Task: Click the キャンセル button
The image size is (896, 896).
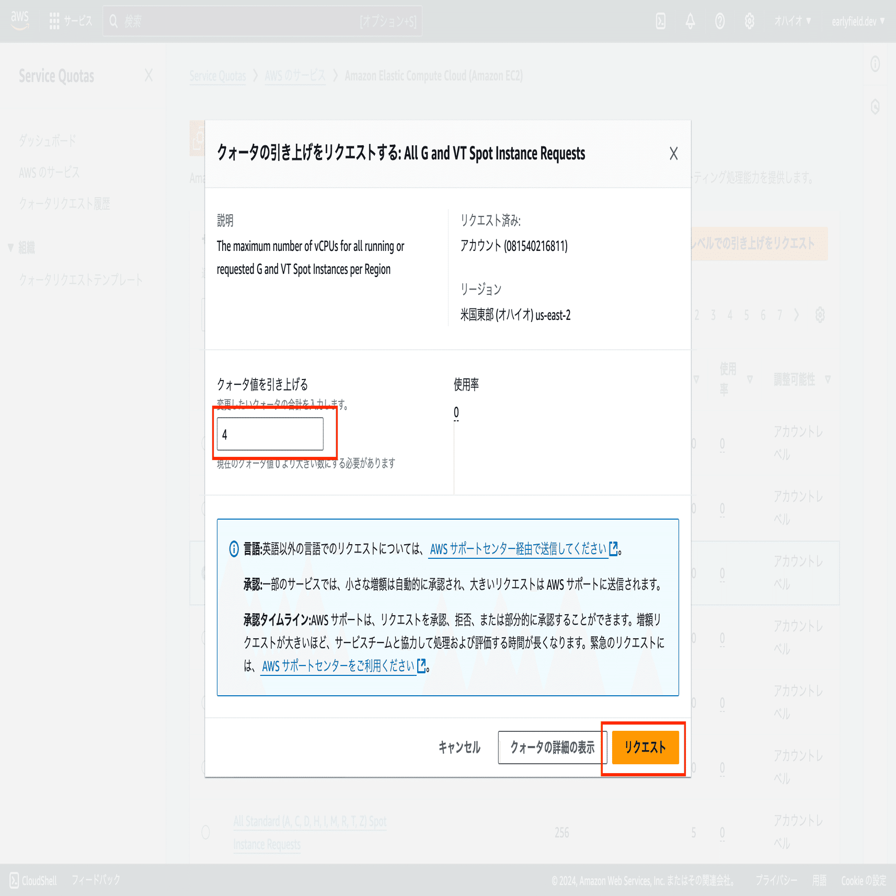Action: pos(459,748)
